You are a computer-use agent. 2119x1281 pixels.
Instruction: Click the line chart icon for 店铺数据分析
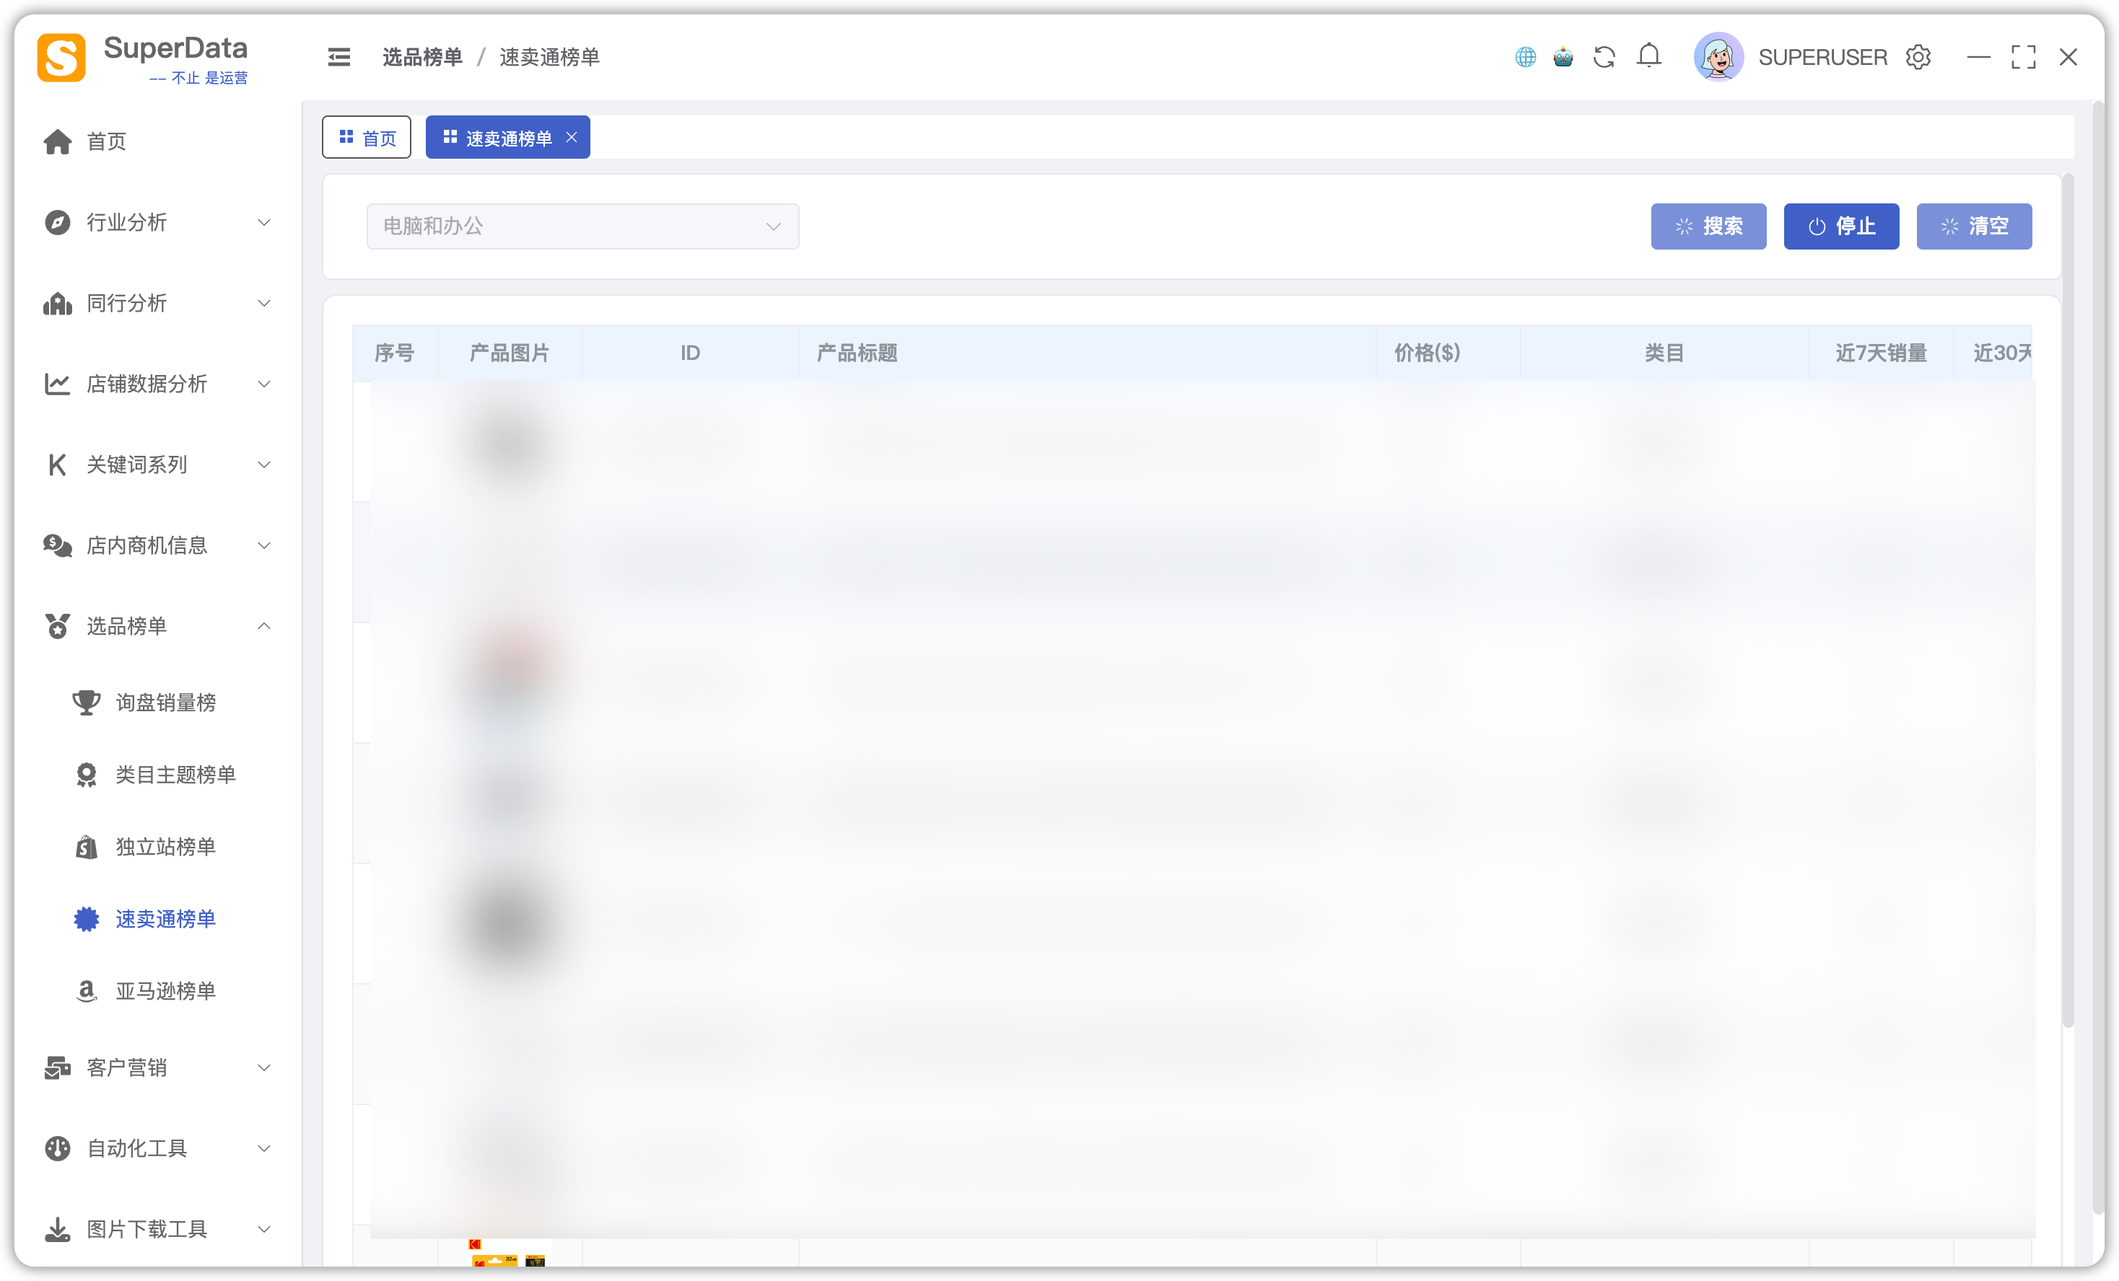[x=58, y=384]
